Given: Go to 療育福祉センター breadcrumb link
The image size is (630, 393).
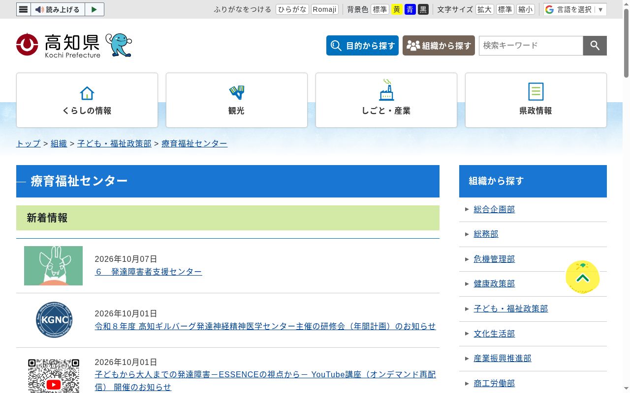Looking at the screenshot, I should click(x=194, y=143).
